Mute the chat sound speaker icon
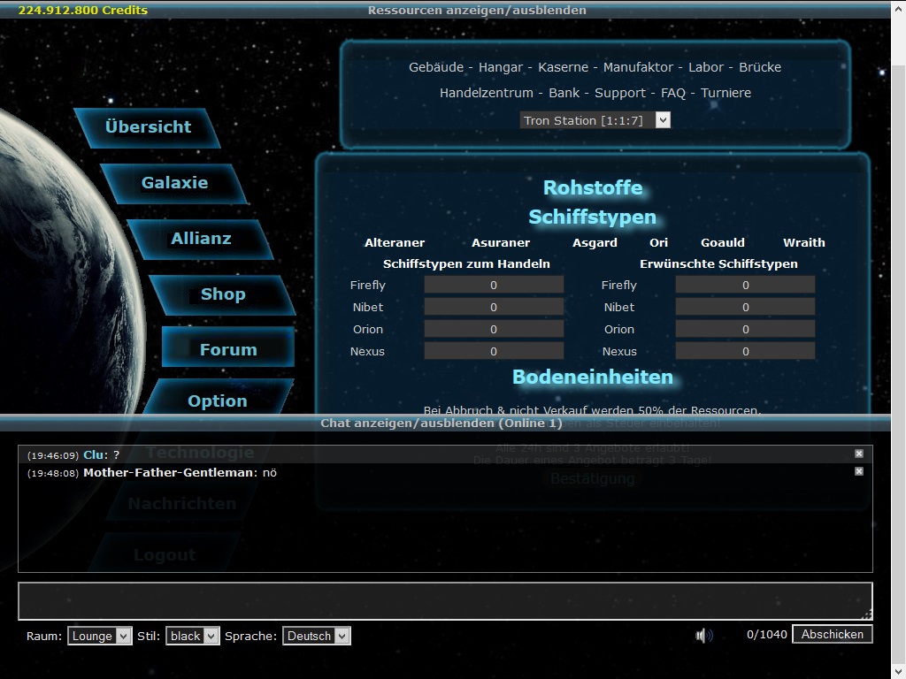This screenshot has width=906, height=679. click(703, 635)
